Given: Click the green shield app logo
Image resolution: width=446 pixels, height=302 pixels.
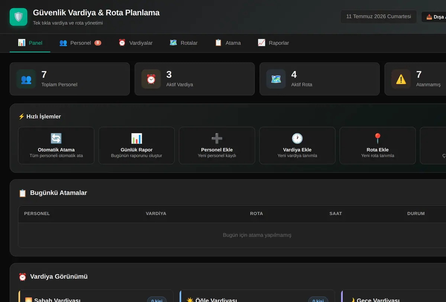Looking at the screenshot, I should 19,17.
